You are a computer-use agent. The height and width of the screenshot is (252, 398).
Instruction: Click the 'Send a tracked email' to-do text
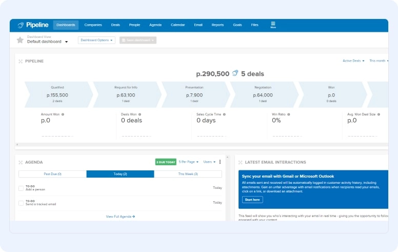[41, 204]
